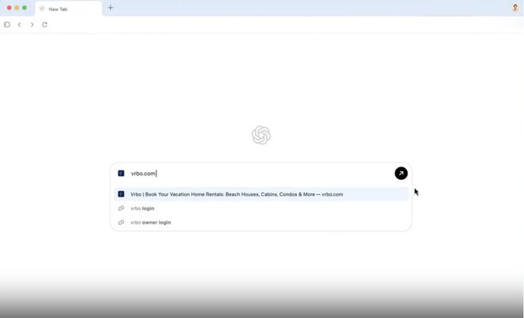The image size is (524, 318).
Task: Select the vrbo owner login suggestion
Action: (x=261, y=222)
